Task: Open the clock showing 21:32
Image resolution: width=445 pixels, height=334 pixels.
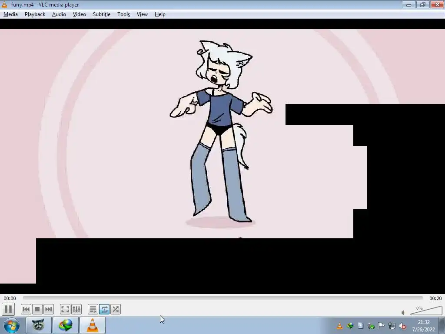Action: coord(423,326)
